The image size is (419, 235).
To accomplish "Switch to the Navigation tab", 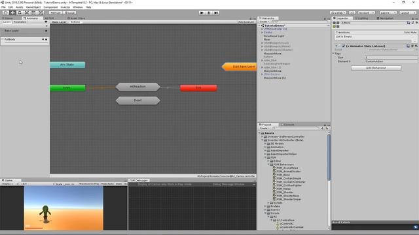I will (x=385, y=18).
